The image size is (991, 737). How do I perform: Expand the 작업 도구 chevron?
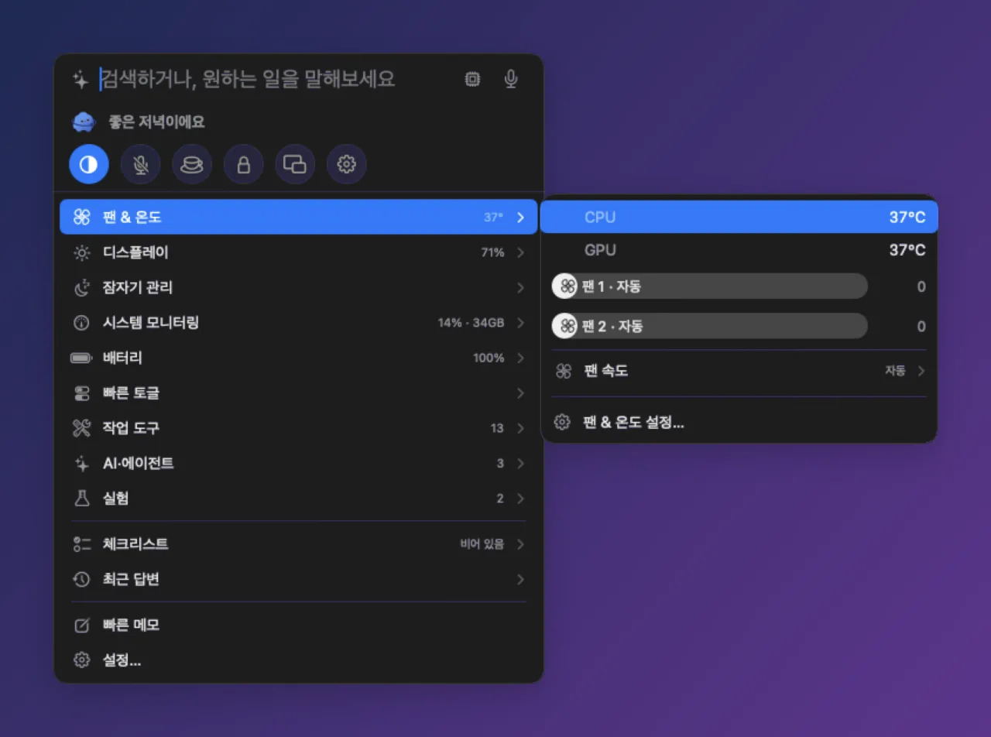[x=521, y=428]
